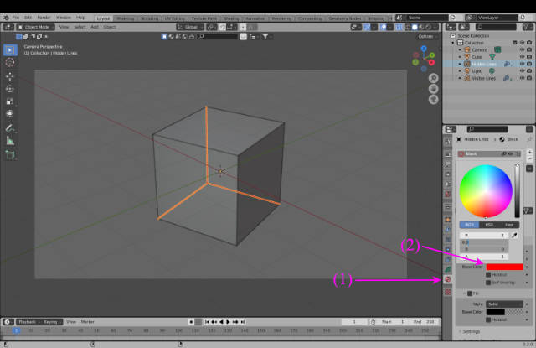Select the Annotate tool
This screenshot has height=348, width=536.
pyautogui.click(x=9, y=128)
